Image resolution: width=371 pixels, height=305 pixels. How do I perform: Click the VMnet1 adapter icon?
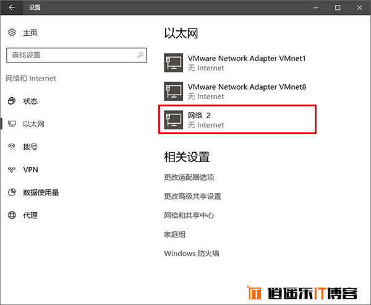tap(173, 62)
